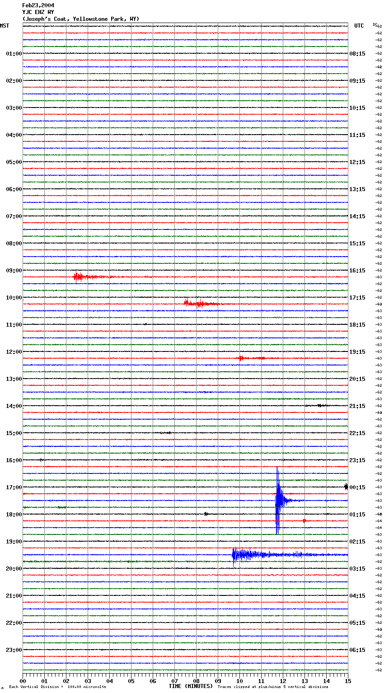Select the station code YJC EHZ WY
384x693 pixels.
[38, 12]
